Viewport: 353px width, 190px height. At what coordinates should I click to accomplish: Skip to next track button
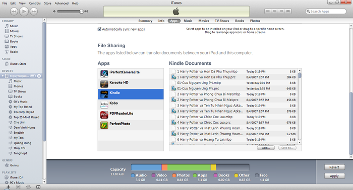[x=34, y=11]
